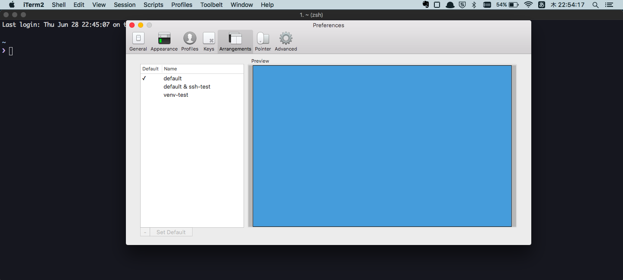The height and width of the screenshot is (280, 623).
Task: Close the Preferences window
Action: (x=132, y=25)
